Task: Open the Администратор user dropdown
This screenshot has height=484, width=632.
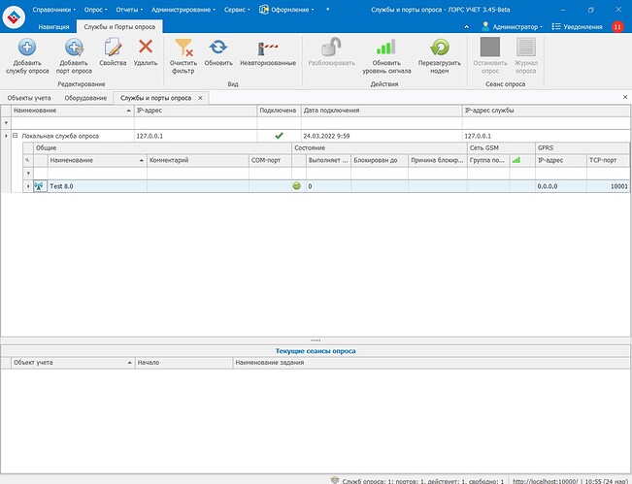Action: [x=512, y=26]
